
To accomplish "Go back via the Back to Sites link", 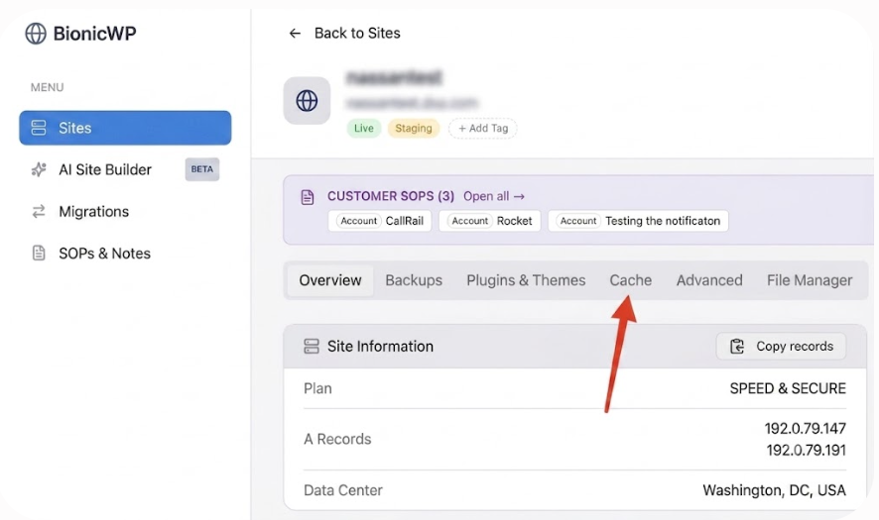I will pos(357,33).
